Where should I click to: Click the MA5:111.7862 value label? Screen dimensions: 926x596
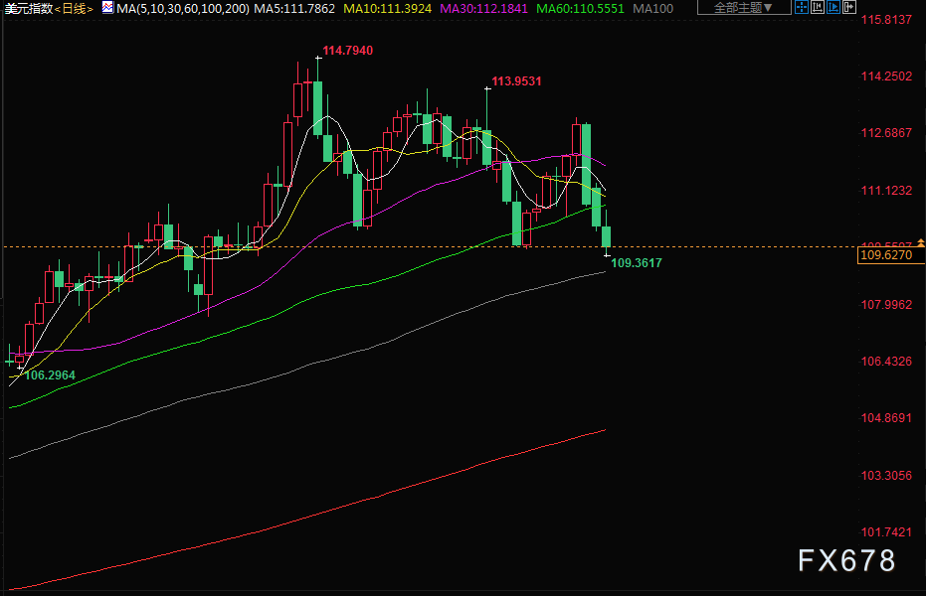point(294,9)
